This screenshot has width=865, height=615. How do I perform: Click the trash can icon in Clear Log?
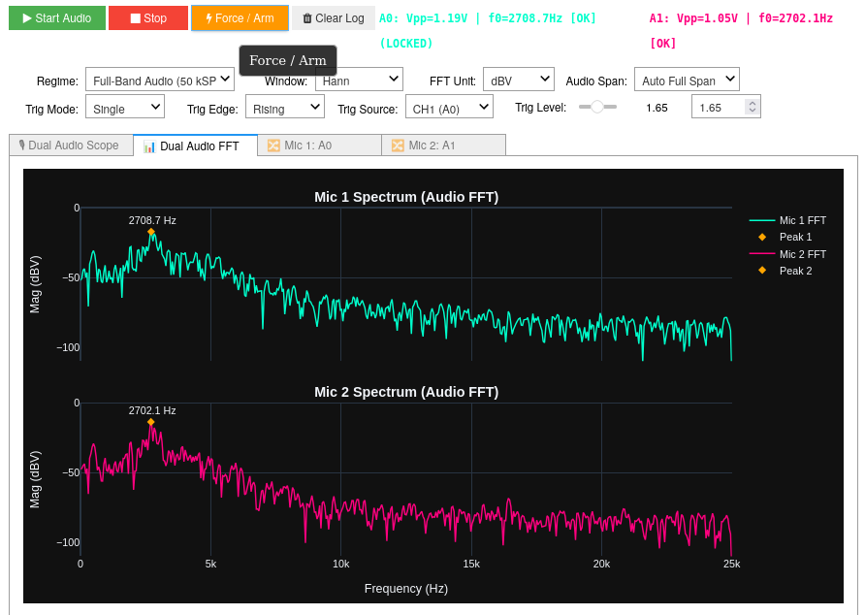click(x=307, y=18)
